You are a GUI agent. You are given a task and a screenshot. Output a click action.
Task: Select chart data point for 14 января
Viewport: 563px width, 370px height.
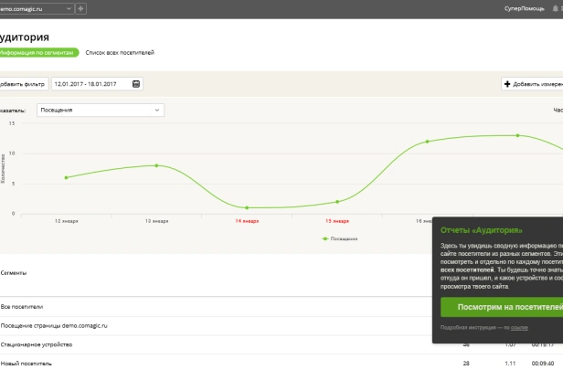pos(247,207)
